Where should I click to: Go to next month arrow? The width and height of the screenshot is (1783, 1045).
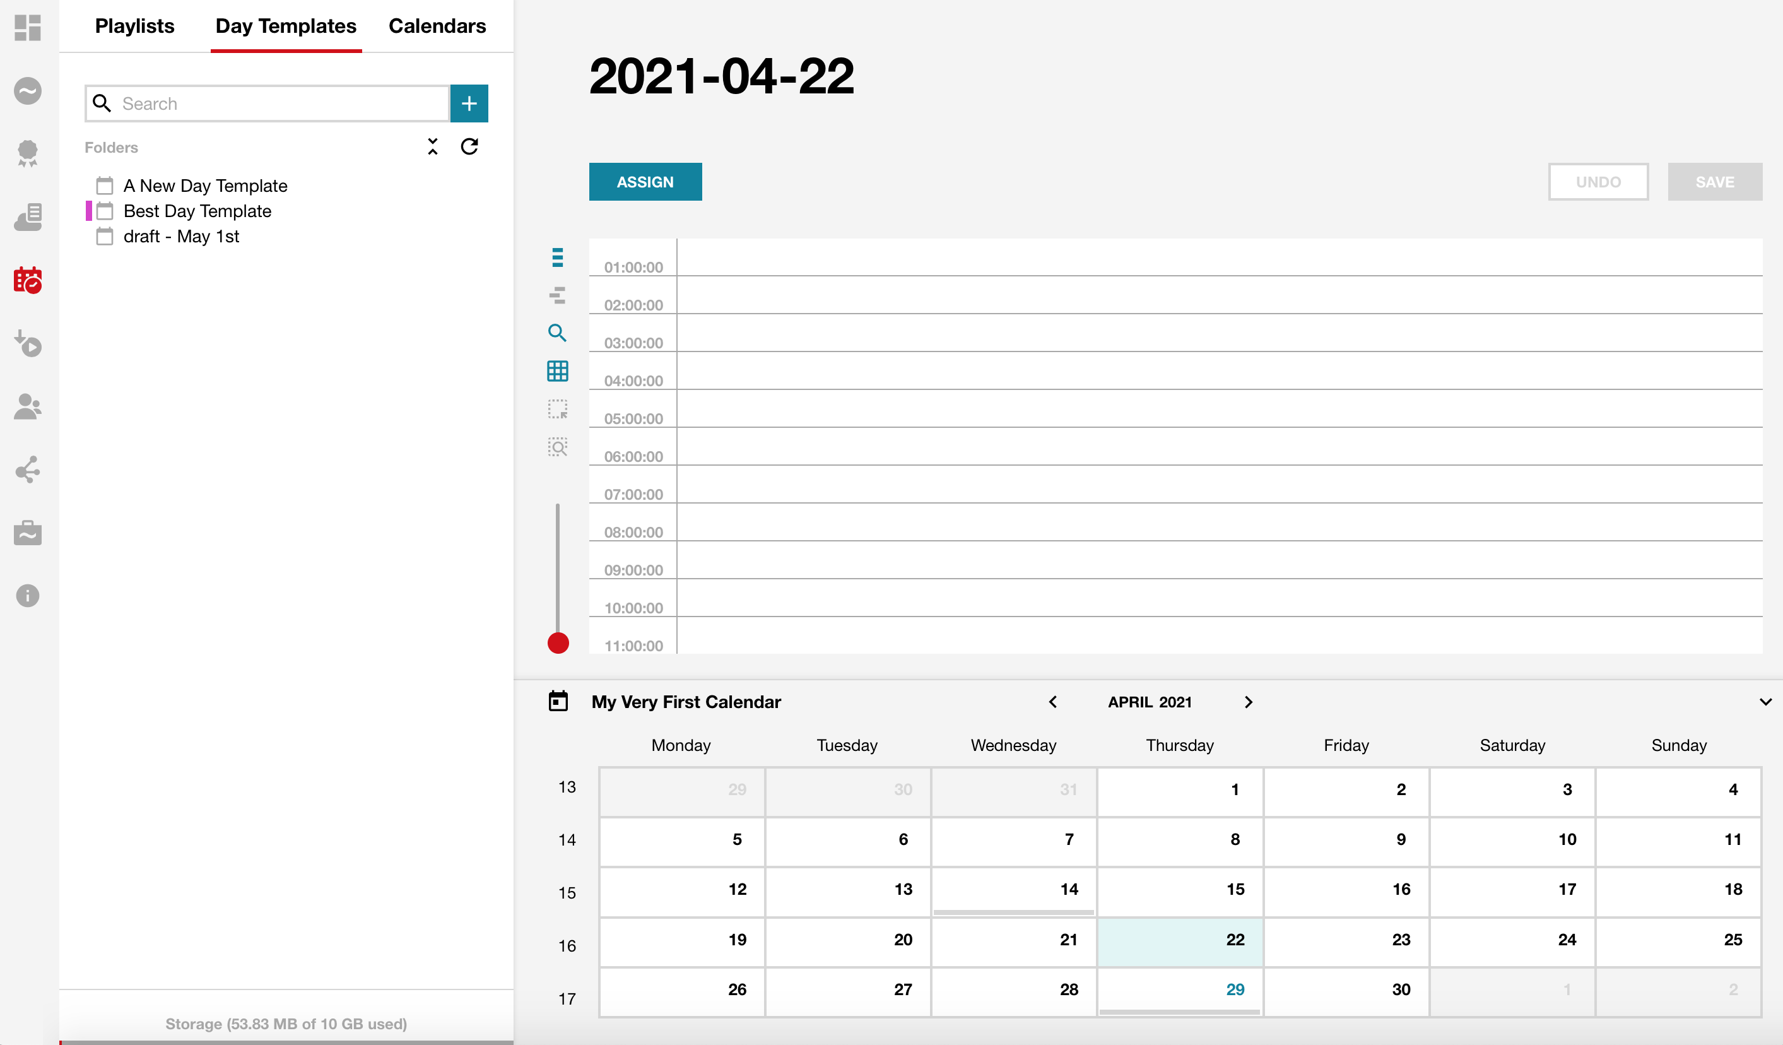pos(1249,702)
